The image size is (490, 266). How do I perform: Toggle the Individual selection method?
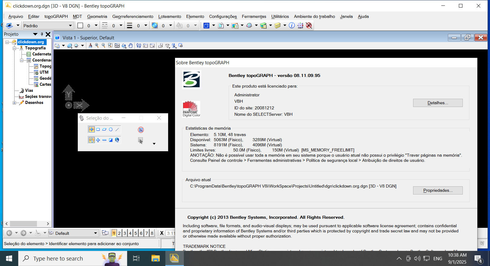point(91,129)
